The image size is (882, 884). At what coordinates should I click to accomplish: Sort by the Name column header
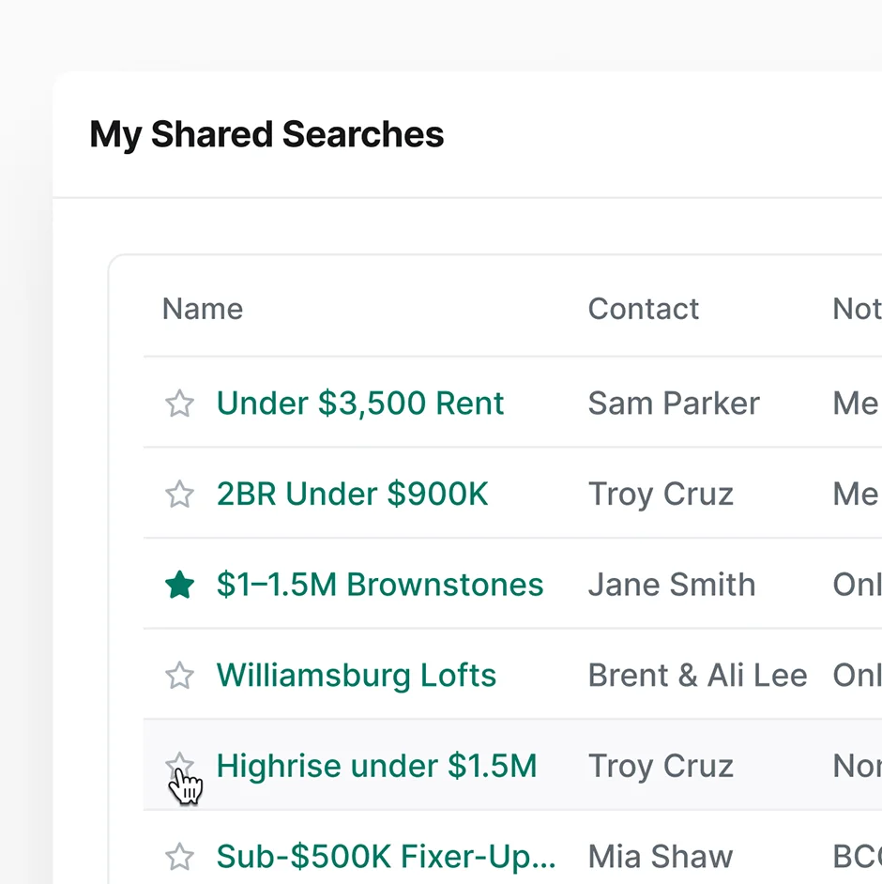(203, 309)
